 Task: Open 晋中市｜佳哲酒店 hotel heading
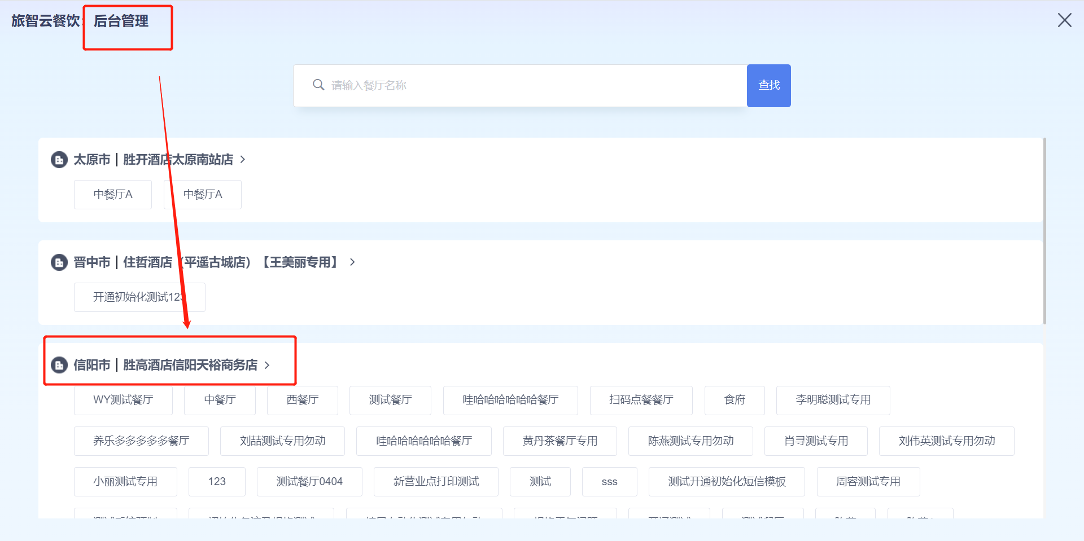[207, 262]
